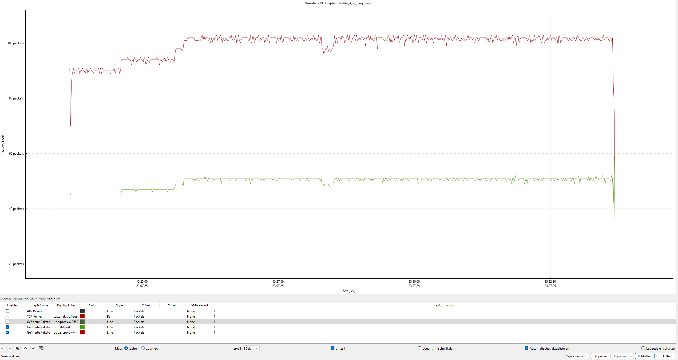Open the udp.srcport red color swatch
Image resolution: width=678 pixels, height=360 pixels.
pos(82,333)
